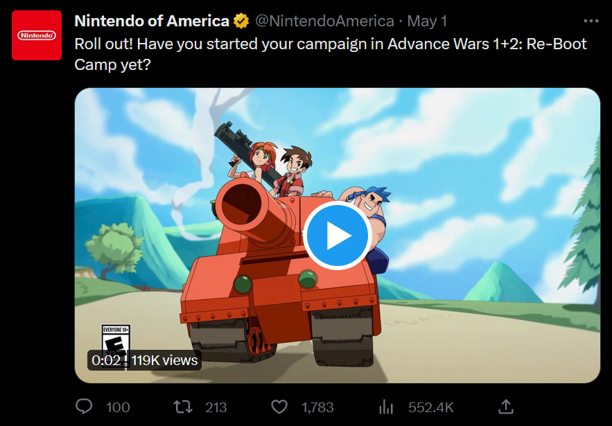Screen dimensions: 612x426
Task: Open the tweet via May 1 date link
Action: (429, 21)
